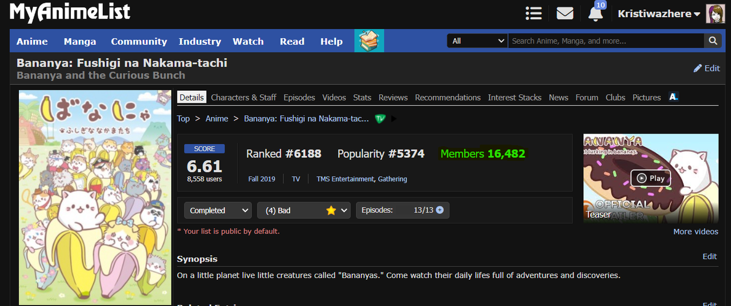This screenshot has width=731, height=306.
Task: Open the Fall 2019 season link
Action: click(x=262, y=179)
